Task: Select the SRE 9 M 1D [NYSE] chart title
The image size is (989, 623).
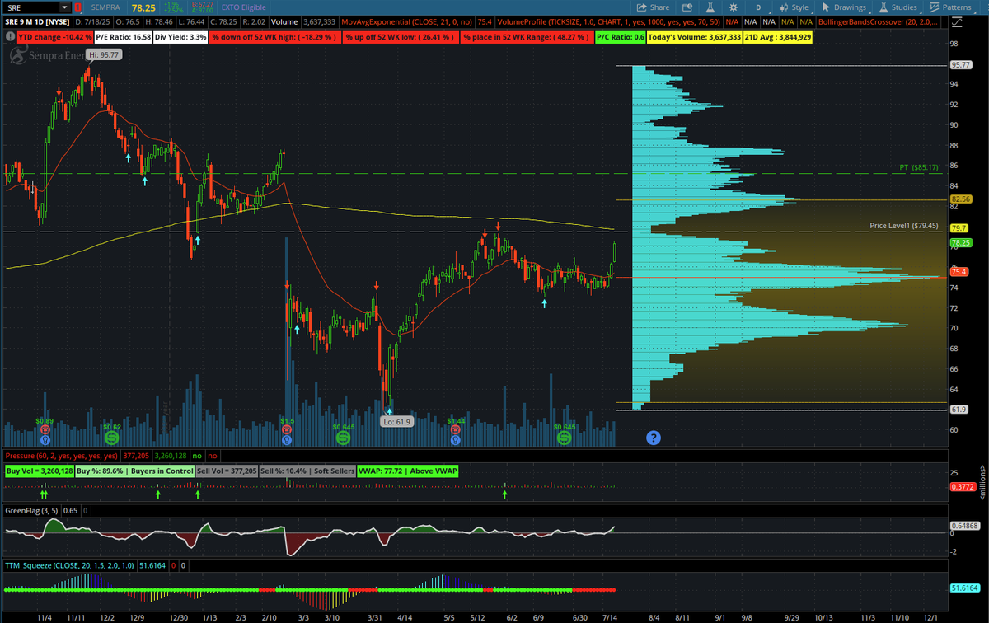Action: tap(36, 23)
